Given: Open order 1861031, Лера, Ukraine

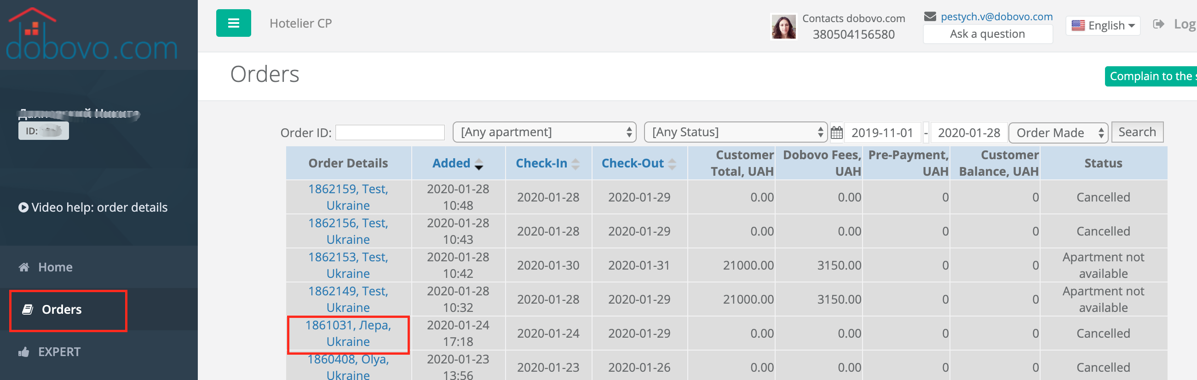Looking at the screenshot, I should click(348, 333).
